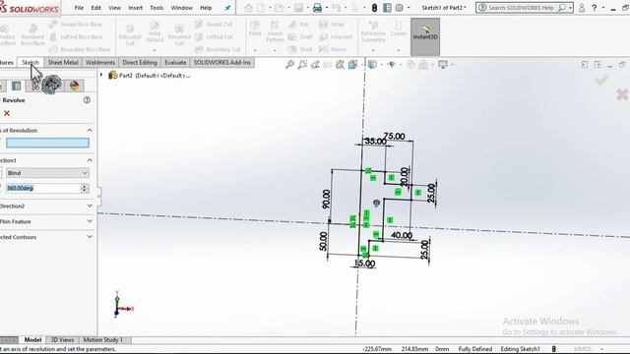
Task: Click the Print icon in the top toolbar
Action: pyautogui.click(x=317, y=8)
